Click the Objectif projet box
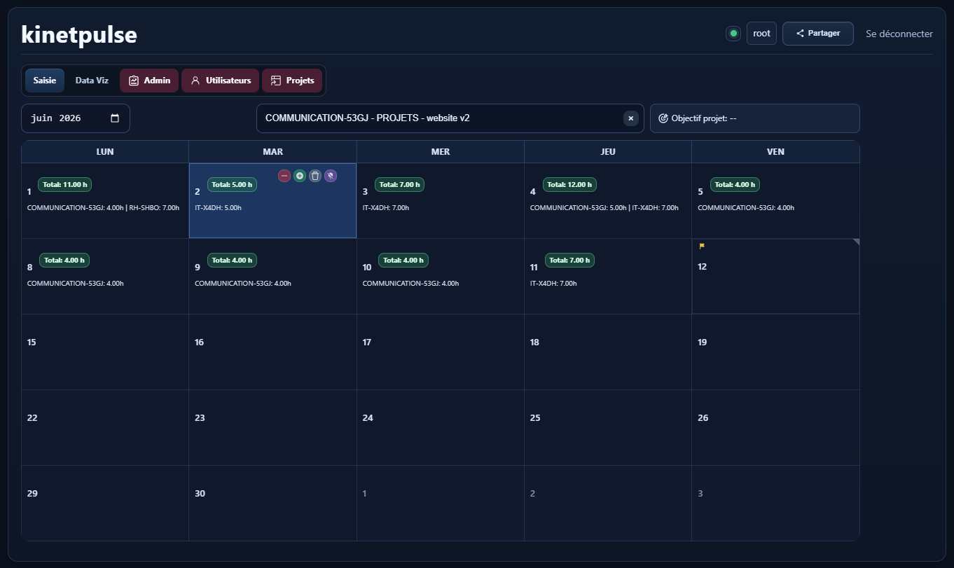 tap(755, 118)
